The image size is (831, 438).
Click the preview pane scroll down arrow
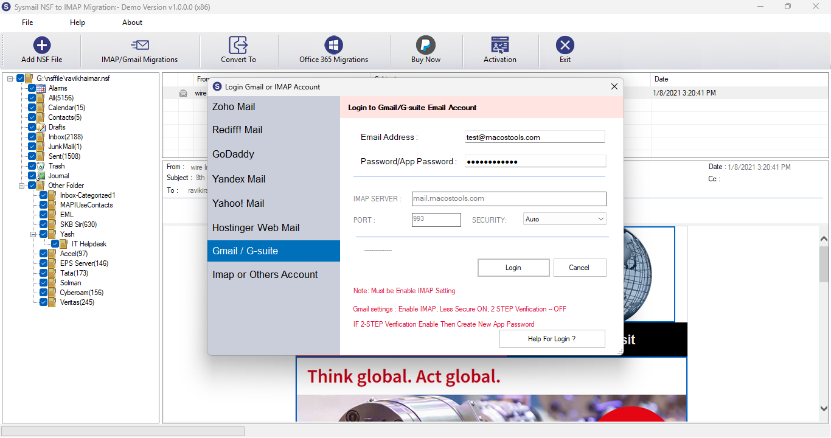[x=824, y=409]
